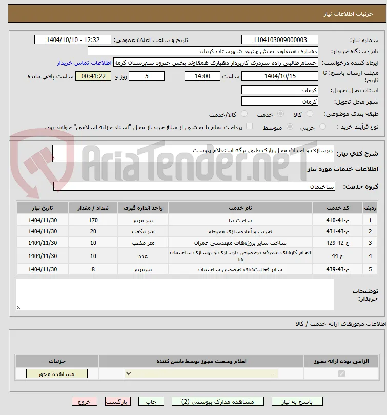This screenshot has width=387, height=415.
Task: Open مشاهده مدارک پیوستی (2) button
Action: click(218, 402)
